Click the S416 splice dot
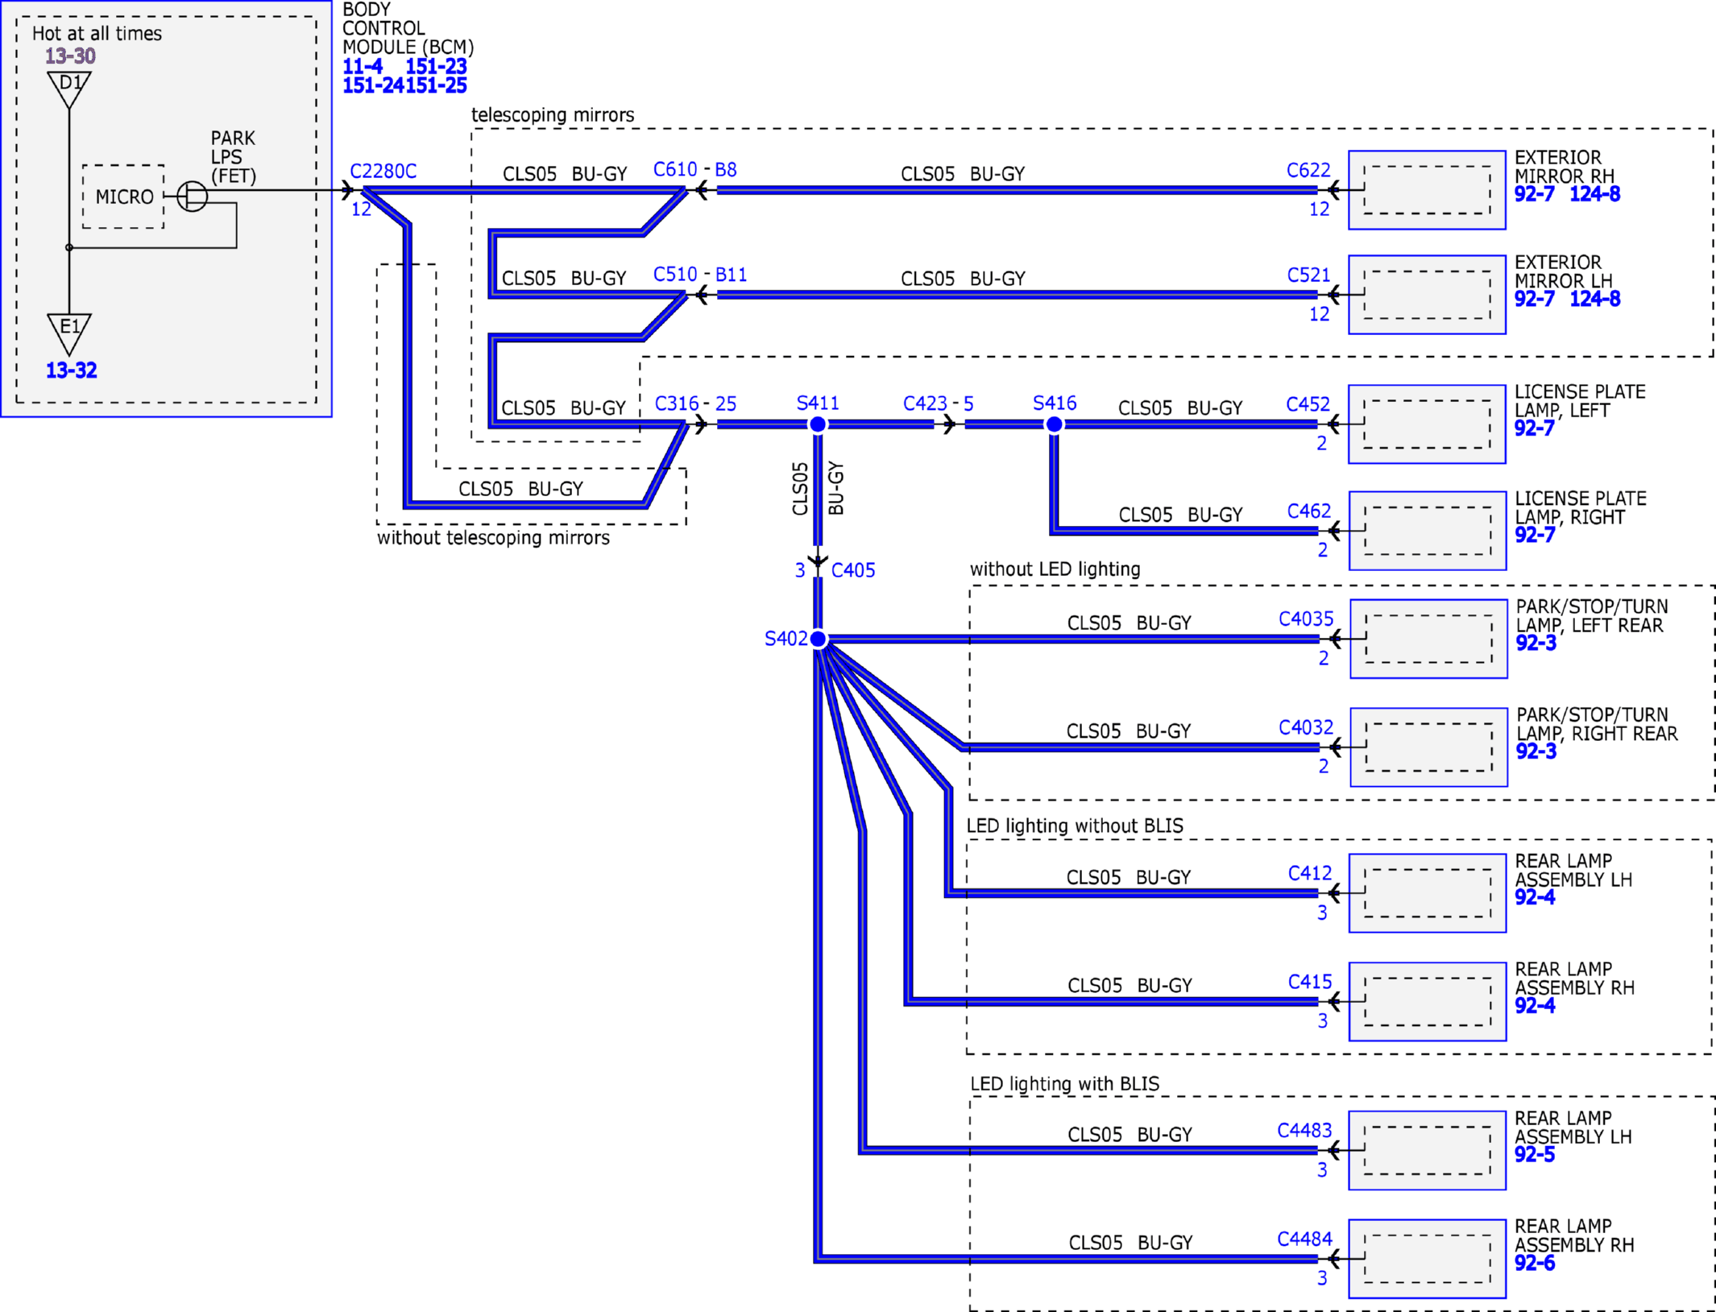The width and height of the screenshot is (1716, 1312). (x=1054, y=424)
